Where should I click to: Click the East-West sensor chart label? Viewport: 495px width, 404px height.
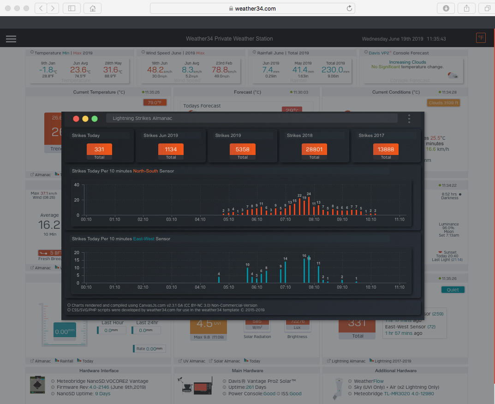pos(143,239)
